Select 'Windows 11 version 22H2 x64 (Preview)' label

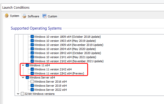[x=59, y=73]
